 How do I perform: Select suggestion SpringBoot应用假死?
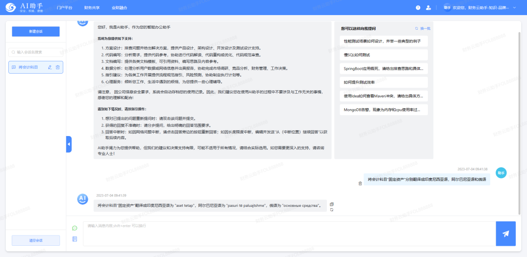[x=384, y=69]
